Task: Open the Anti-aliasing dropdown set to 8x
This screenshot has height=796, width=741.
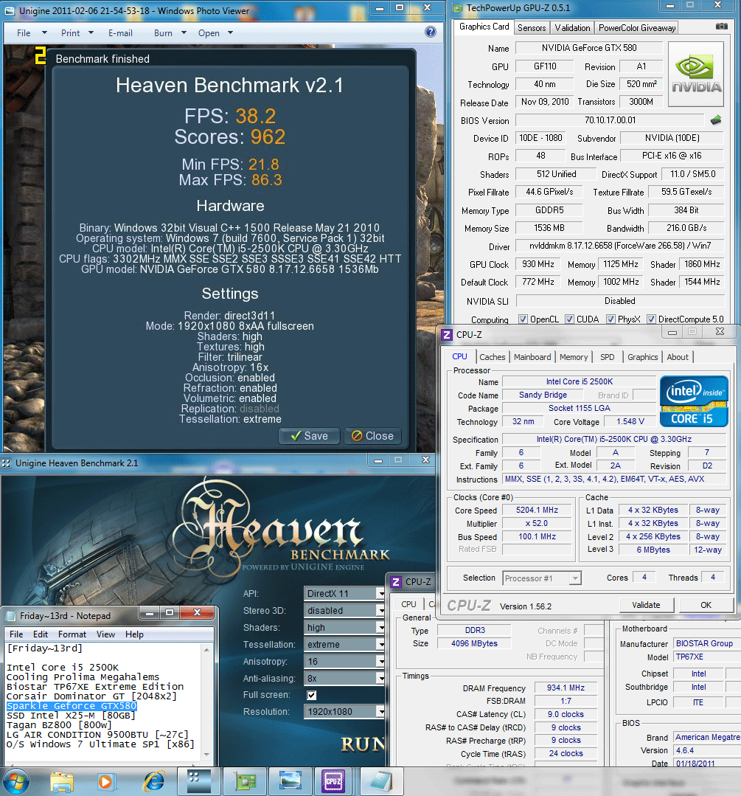Action: click(344, 678)
